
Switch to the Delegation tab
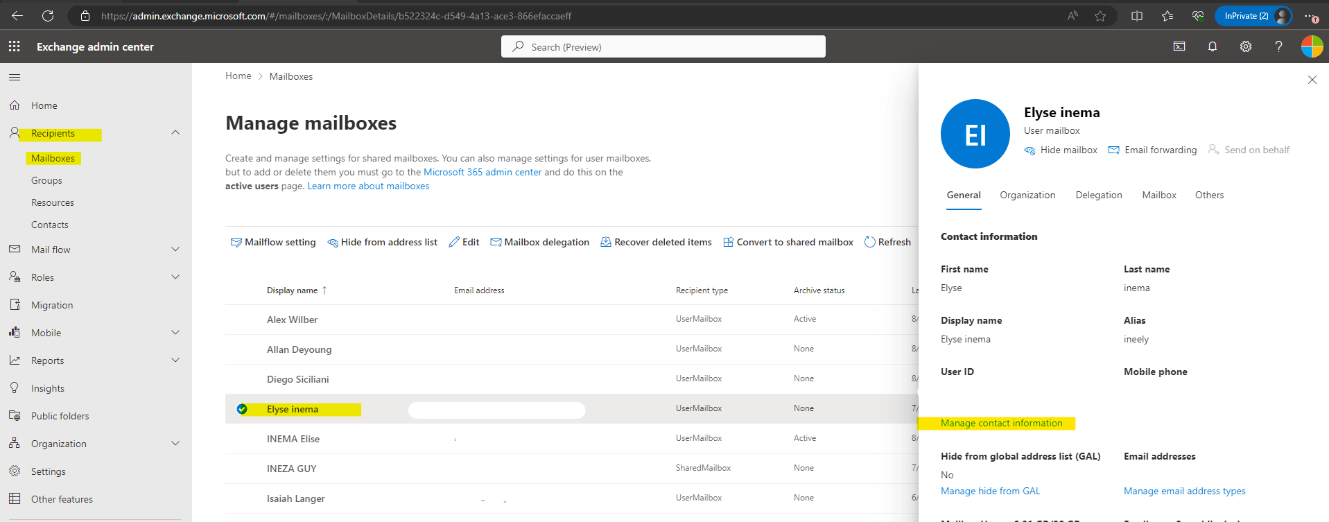coord(1099,195)
